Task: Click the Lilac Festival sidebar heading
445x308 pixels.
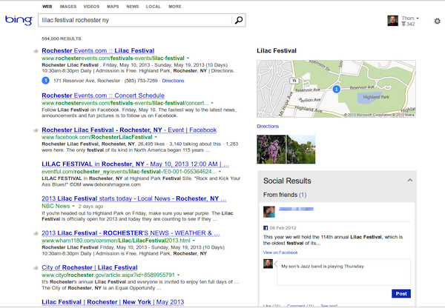Action: click(277, 51)
